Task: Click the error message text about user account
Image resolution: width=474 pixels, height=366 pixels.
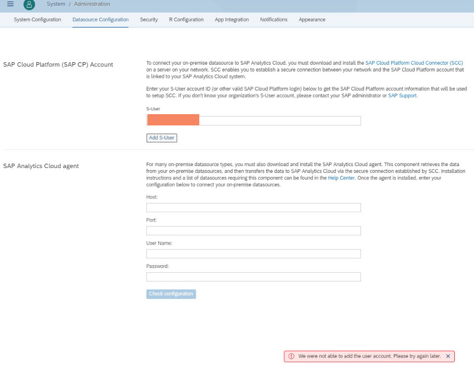Action: (x=369, y=356)
